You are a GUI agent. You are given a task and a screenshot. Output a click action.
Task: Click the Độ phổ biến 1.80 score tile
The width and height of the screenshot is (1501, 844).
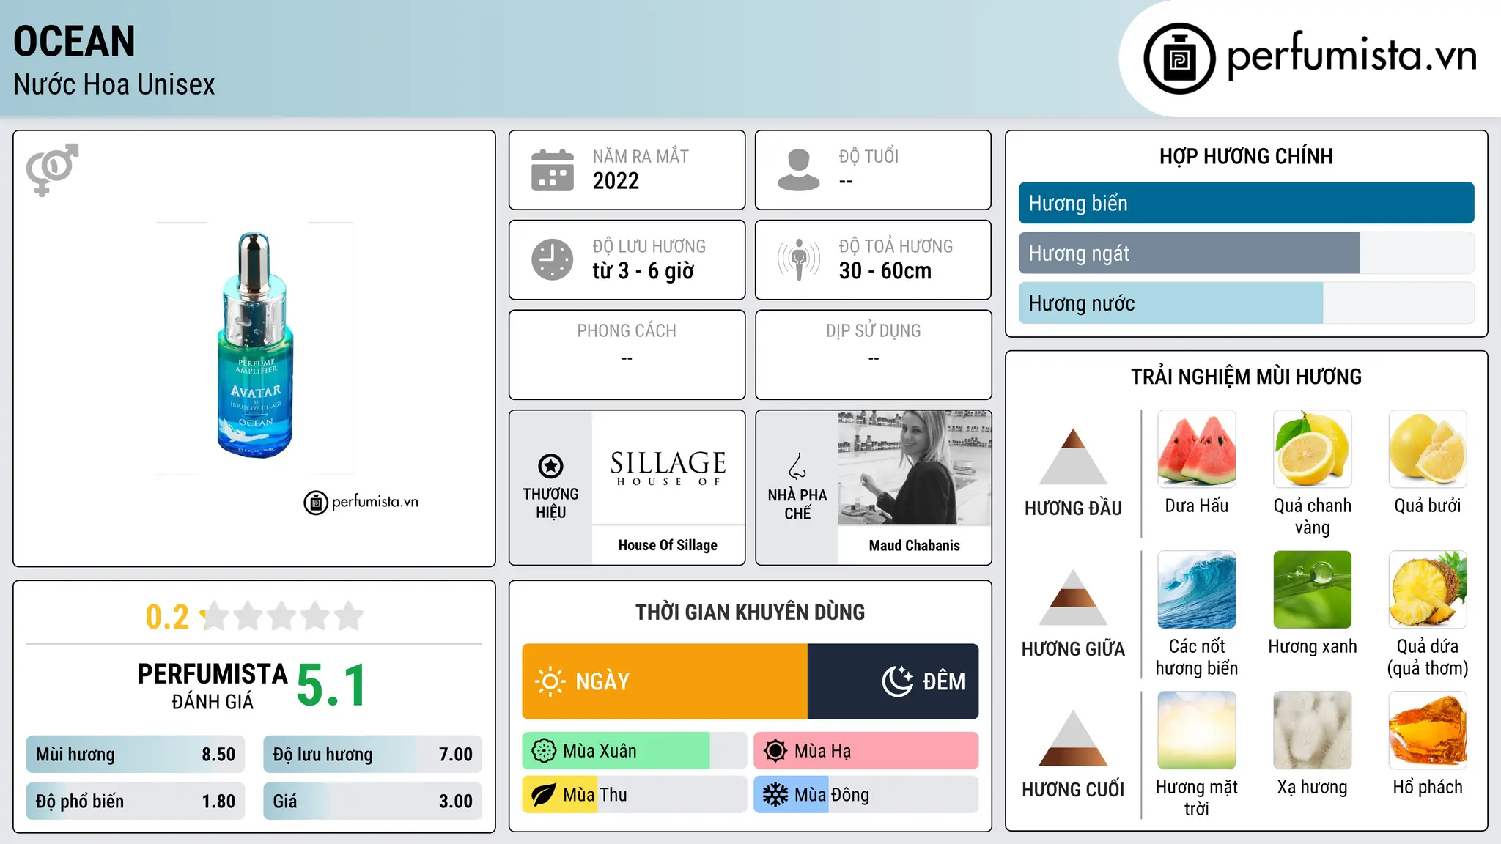(136, 802)
